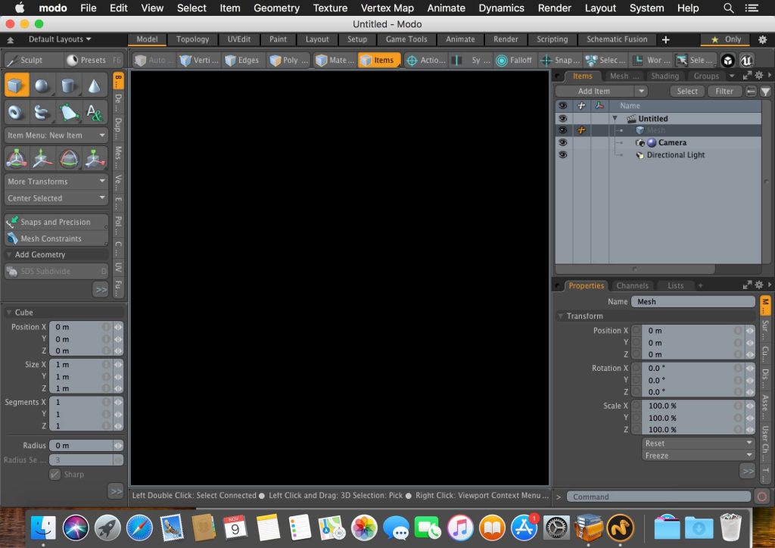This screenshot has height=548, width=775.
Task: Toggle visibility of Directional Light
Action: pos(562,154)
